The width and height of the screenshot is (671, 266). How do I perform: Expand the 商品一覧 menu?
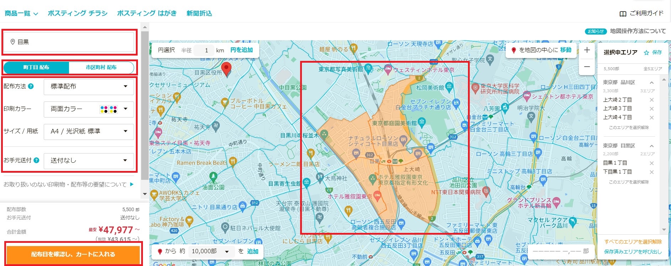click(21, 14)
